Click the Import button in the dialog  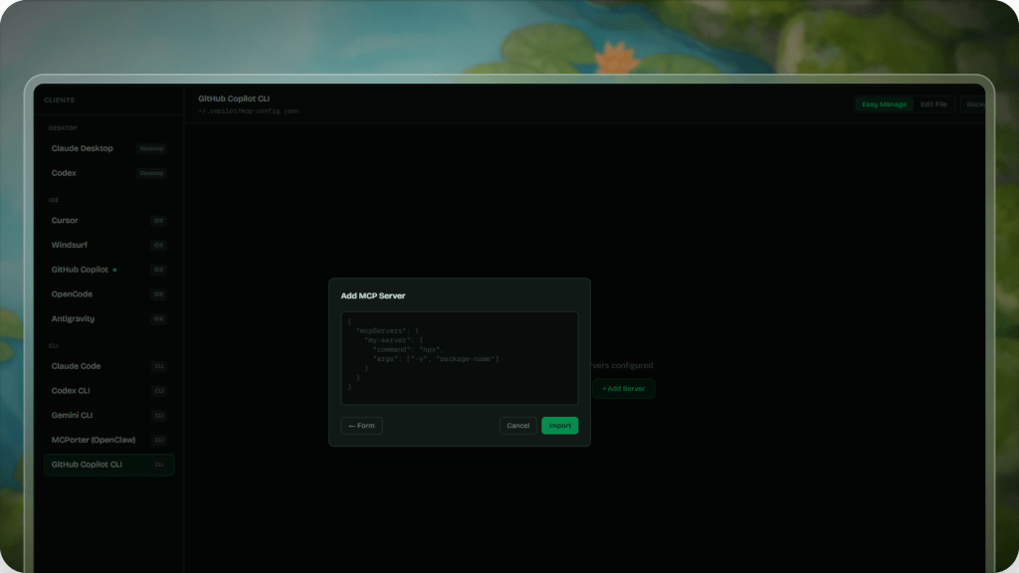pos(559,426)
